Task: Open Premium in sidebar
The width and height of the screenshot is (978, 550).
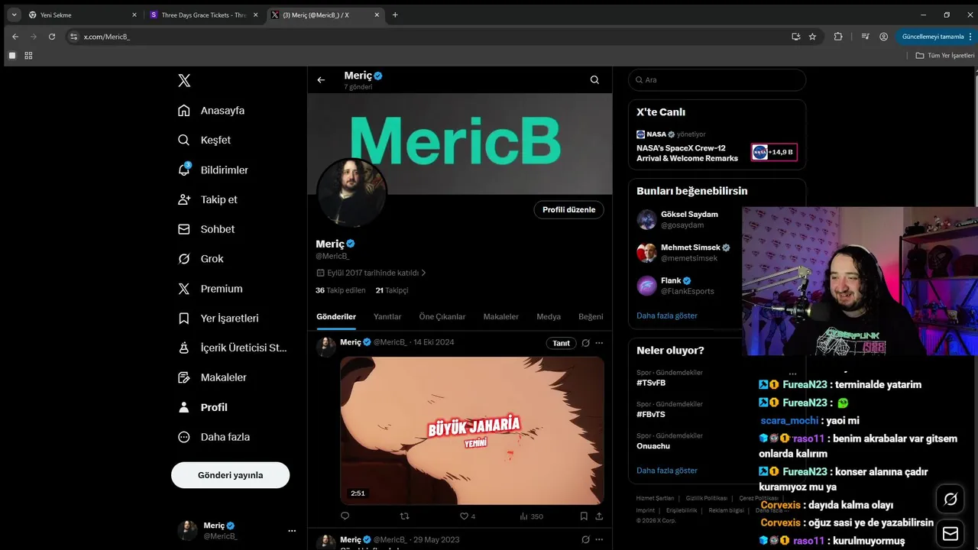Action: (x=210, y=289)
